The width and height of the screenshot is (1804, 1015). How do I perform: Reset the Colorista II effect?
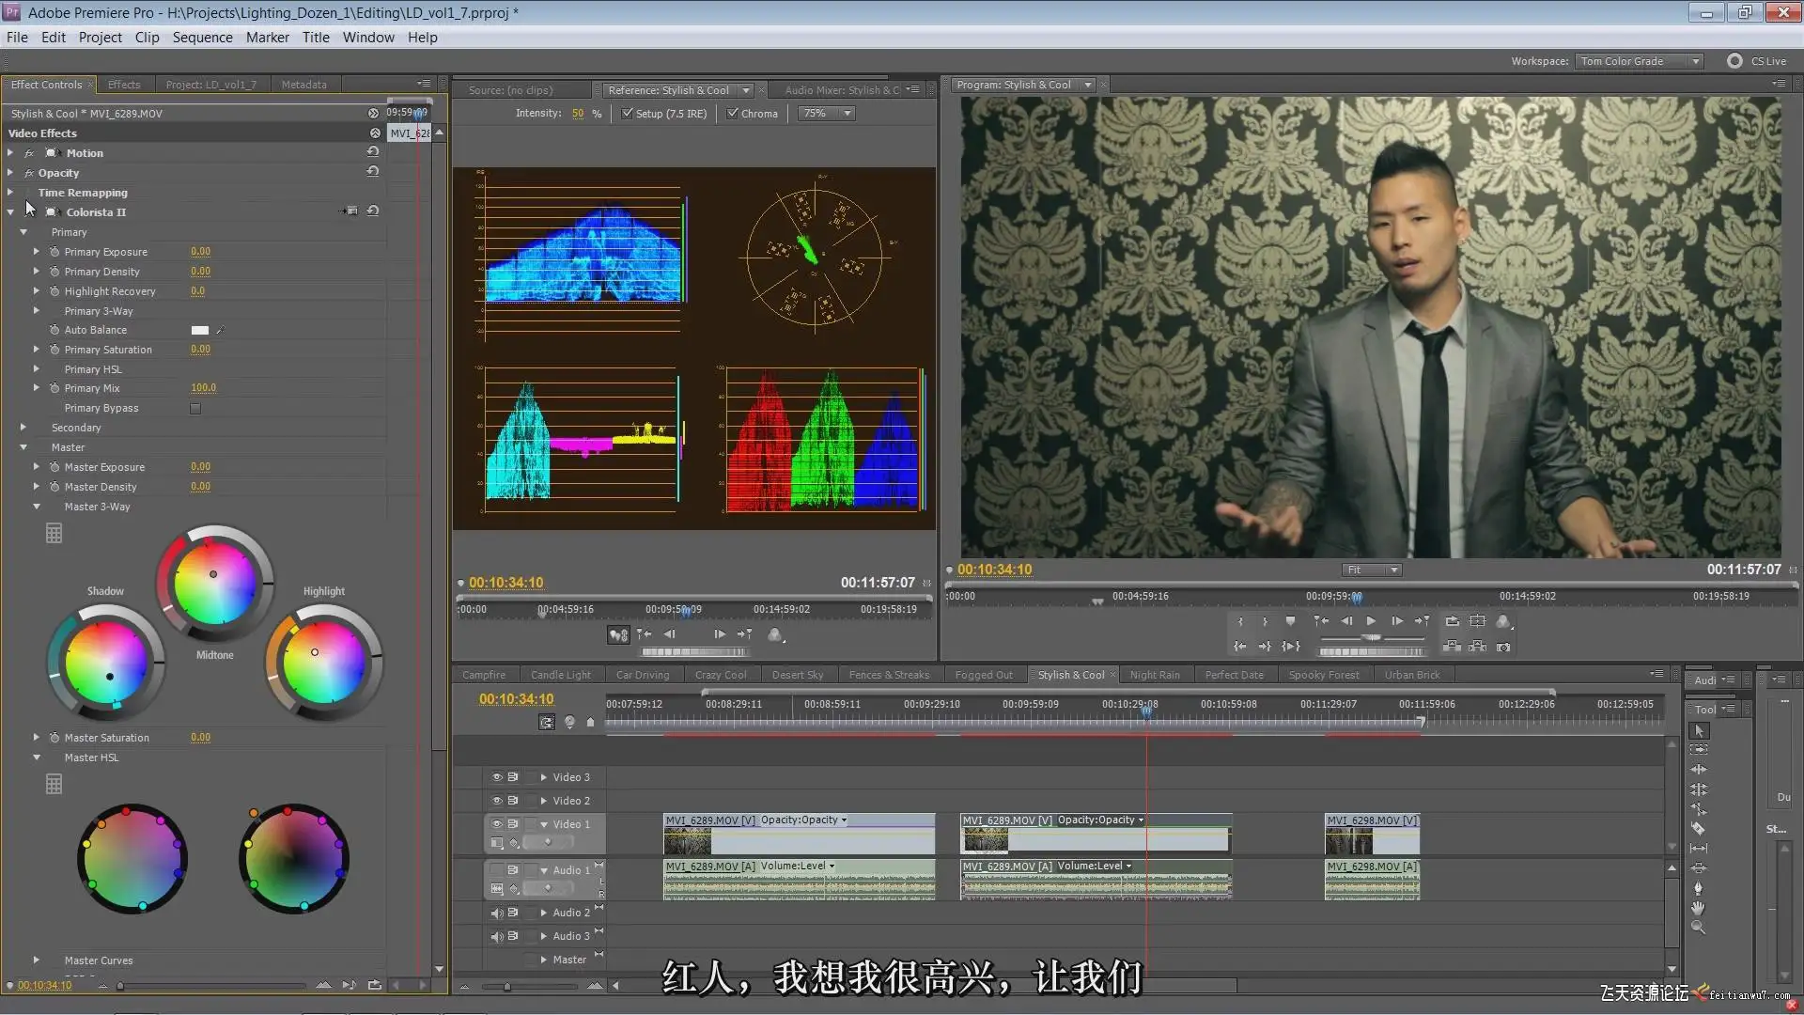pyautogui.click(x=373, y=211)
